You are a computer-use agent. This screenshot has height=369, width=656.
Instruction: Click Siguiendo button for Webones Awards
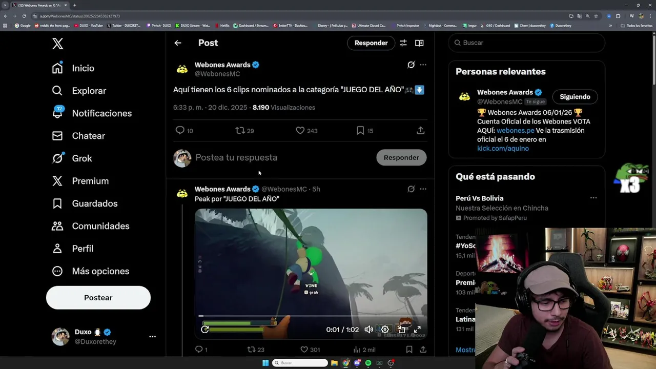pyautogui.click(x=575, y=97)
